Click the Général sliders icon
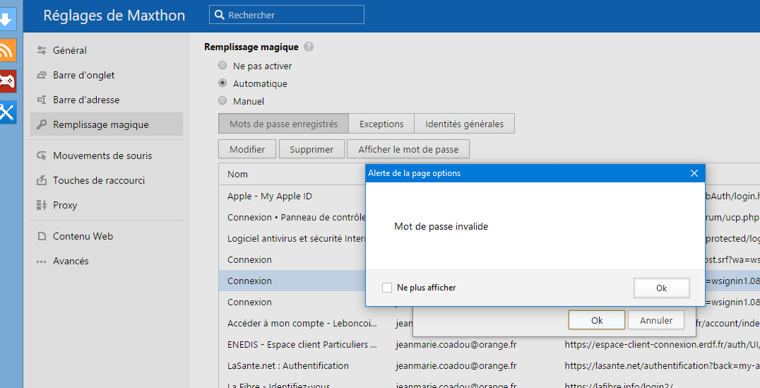The image size is (760, 388). [x=42, y=50]
